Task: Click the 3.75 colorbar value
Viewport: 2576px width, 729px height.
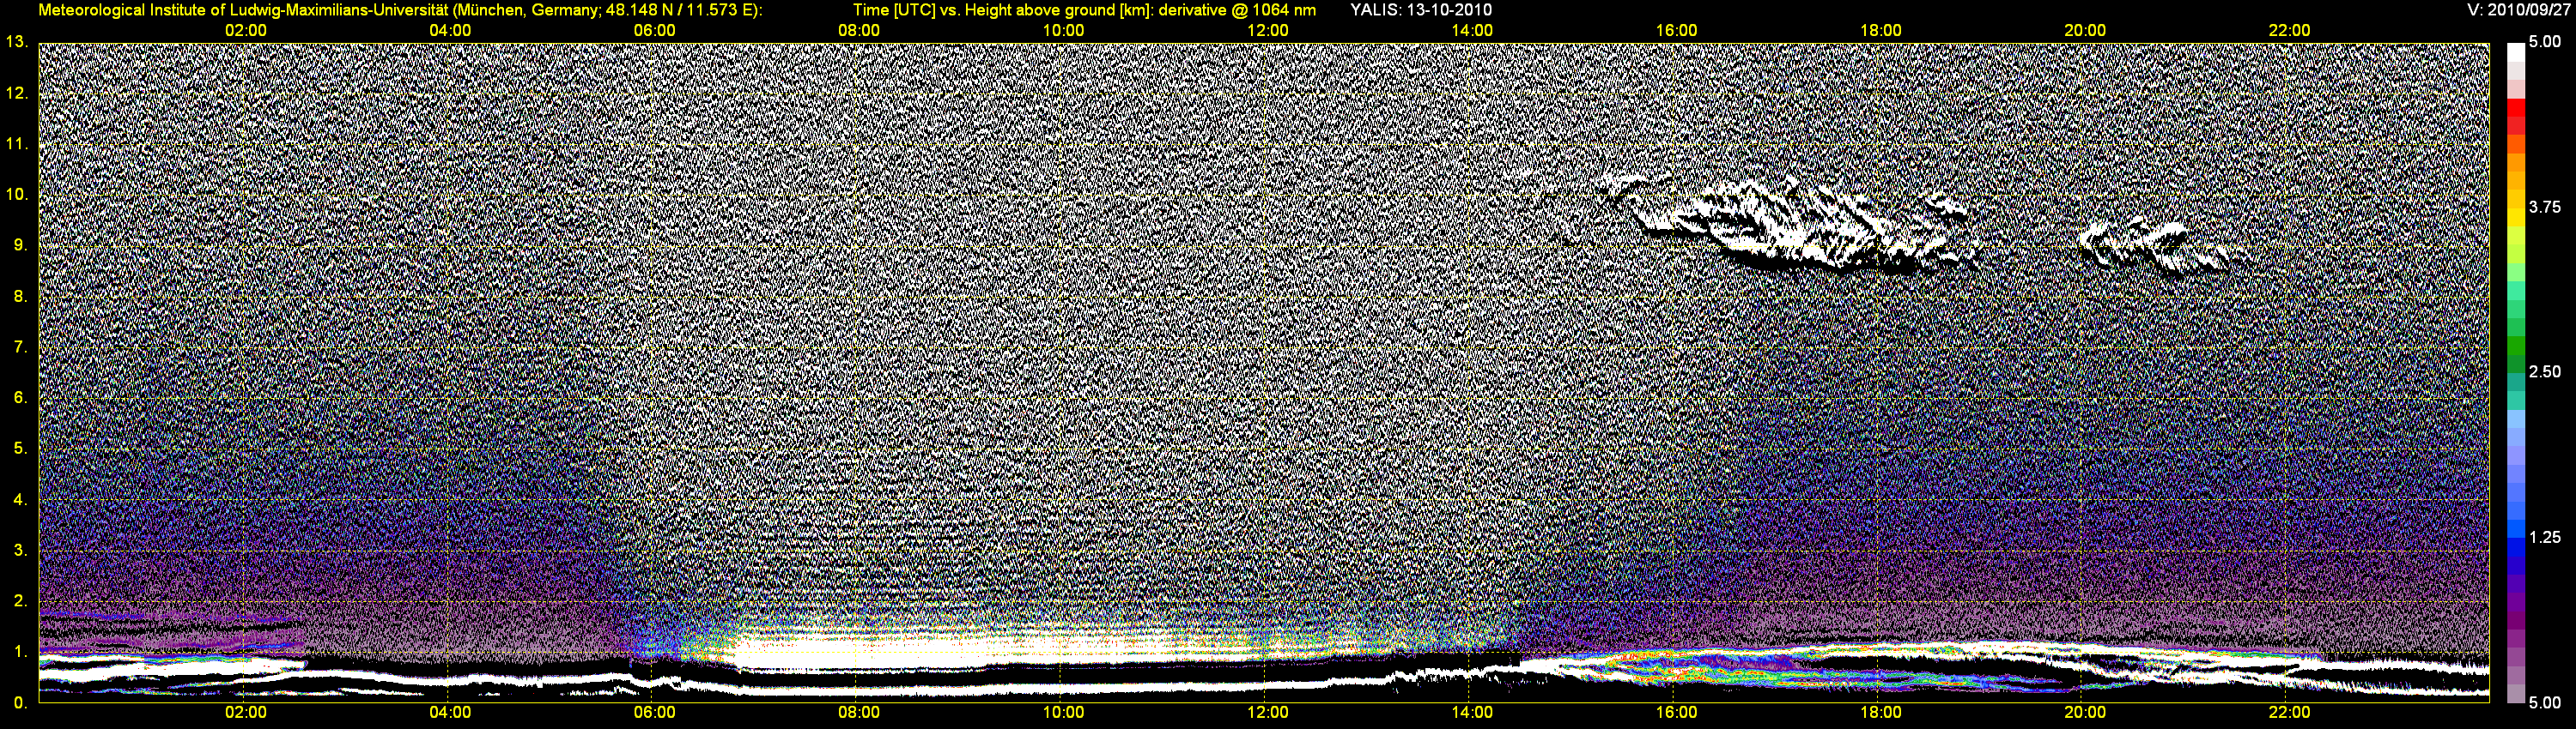Action: click(x=2544, y=207)
